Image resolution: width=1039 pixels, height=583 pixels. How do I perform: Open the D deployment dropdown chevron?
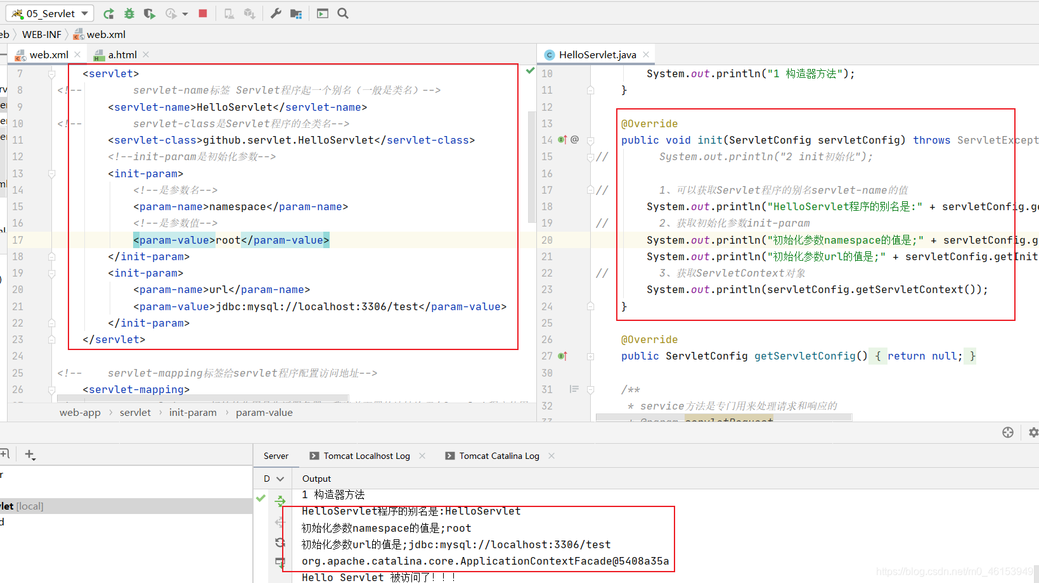(280, 479)
